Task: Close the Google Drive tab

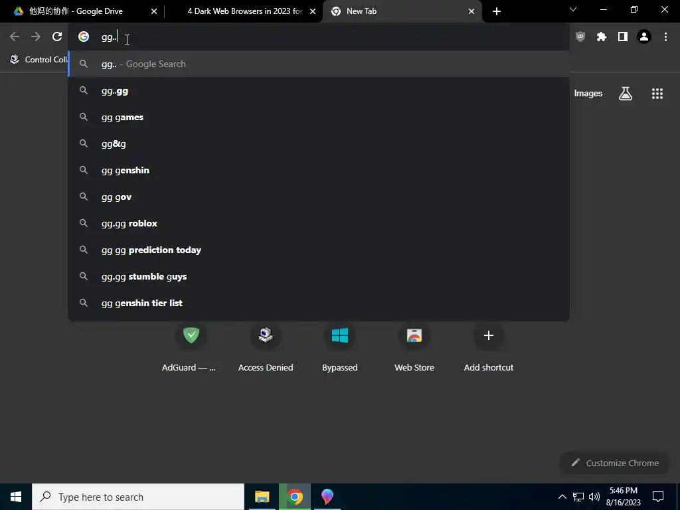Action: pos(154,11)
